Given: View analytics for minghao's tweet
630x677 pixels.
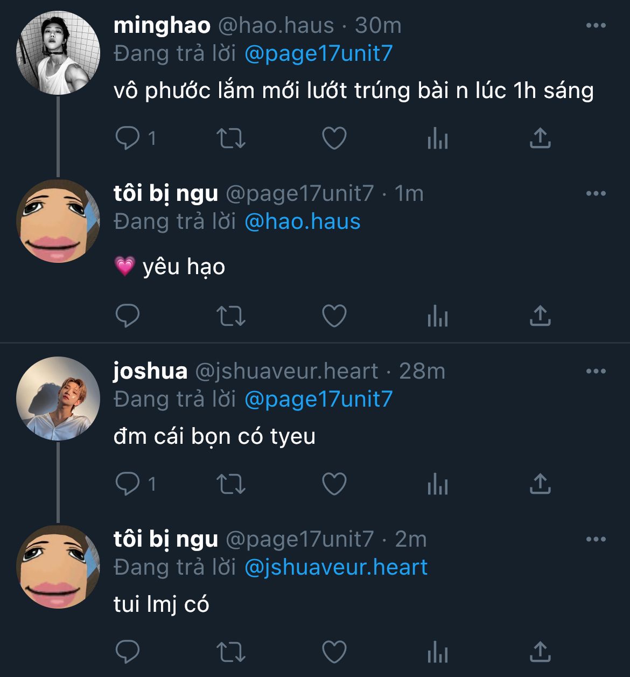Looking at the screenshot, I should [x=437, y=139].
